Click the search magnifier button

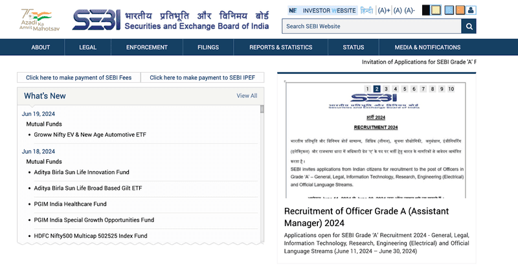click(469, 27)
